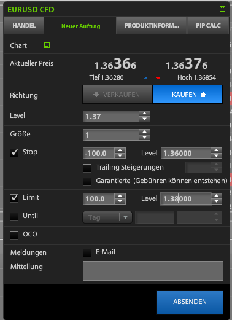232x320 pixels.
Task: Close the EURUSD CFD ticket window
Action: coord(222,9)
